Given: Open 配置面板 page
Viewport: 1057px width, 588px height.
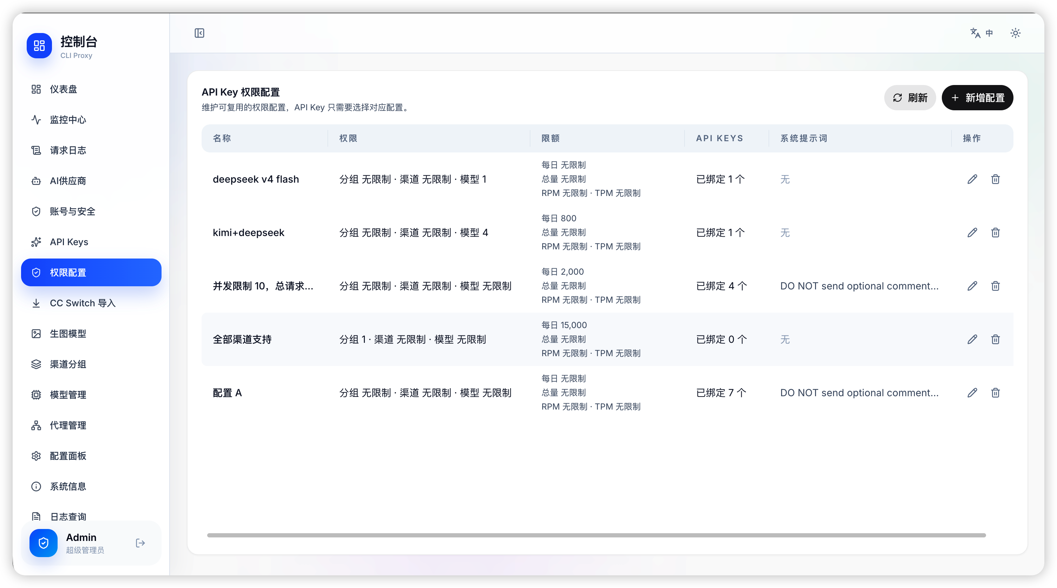Looking at the screenshot, I should pyautogui.click(x=91, y=456).
